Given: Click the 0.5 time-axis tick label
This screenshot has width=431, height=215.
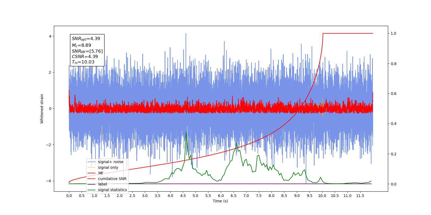Looking at the screenshot, I should click(82, 196).
